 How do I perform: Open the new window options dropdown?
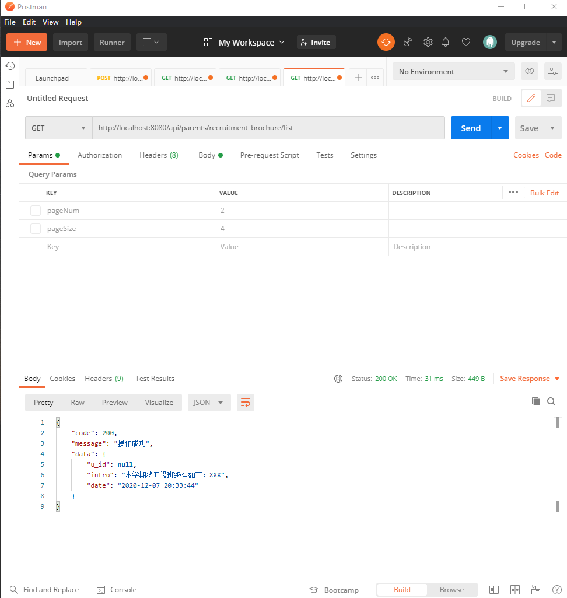tap(151, 42)
